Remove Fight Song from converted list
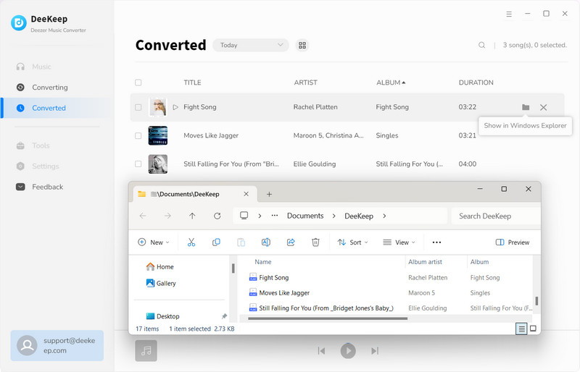 coord(543,107)
